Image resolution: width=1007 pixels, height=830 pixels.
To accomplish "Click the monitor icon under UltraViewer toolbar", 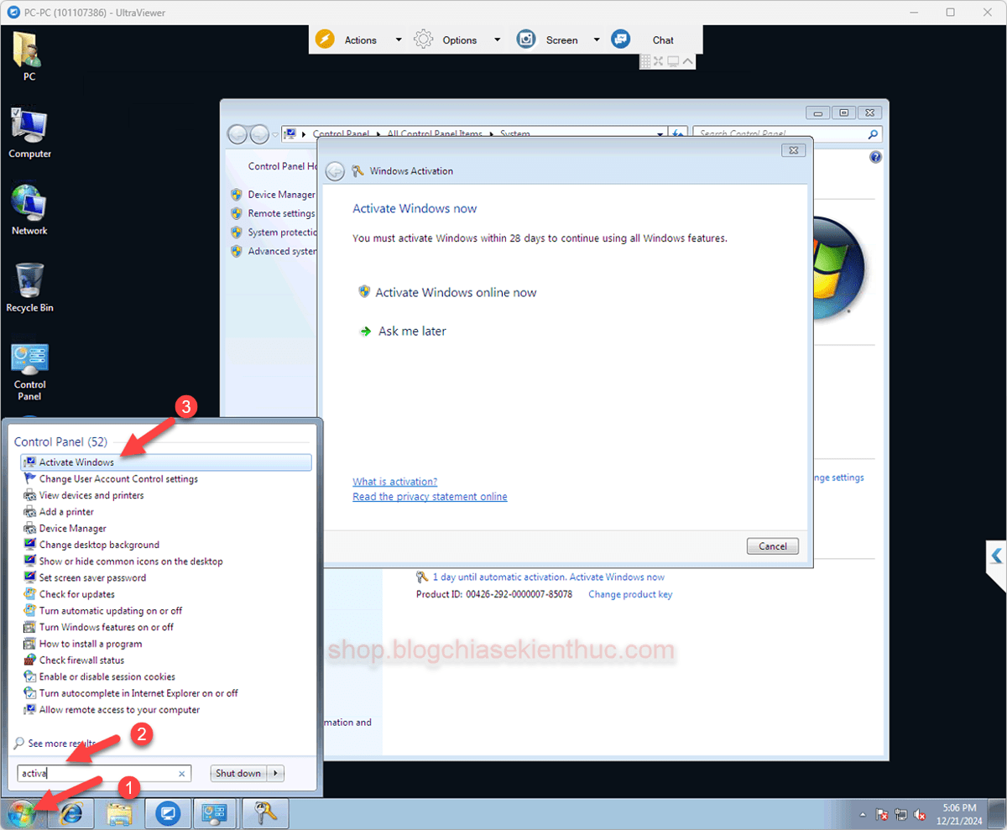I will click(x=673, y=61).
